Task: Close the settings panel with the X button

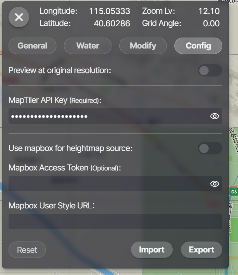Action: [x=19, y=17]
